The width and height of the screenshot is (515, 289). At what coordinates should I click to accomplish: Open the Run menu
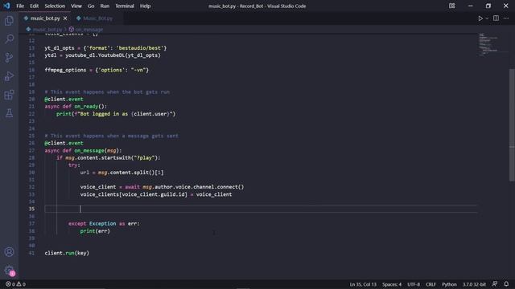[x=105, y=6]
